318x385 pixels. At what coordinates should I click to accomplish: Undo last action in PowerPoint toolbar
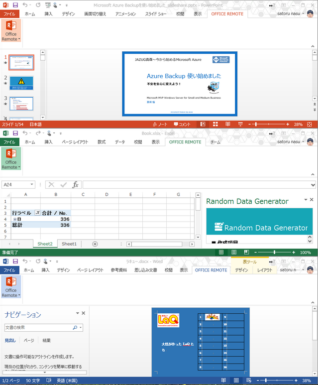coord(25,5)
